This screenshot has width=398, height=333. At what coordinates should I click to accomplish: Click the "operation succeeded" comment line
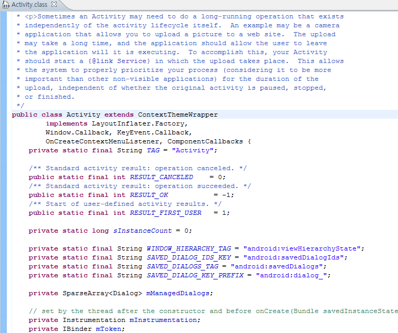tap(140, 186)
